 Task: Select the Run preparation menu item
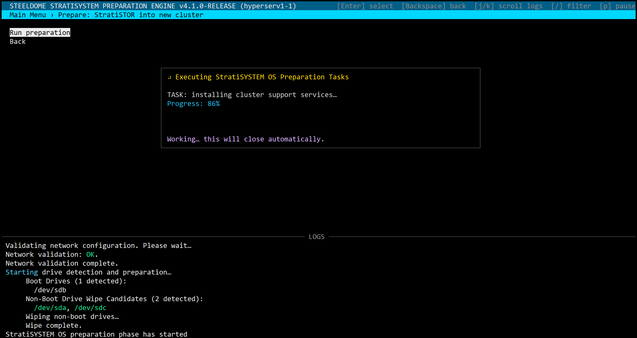pyautogui.click(x=40, y=33)
